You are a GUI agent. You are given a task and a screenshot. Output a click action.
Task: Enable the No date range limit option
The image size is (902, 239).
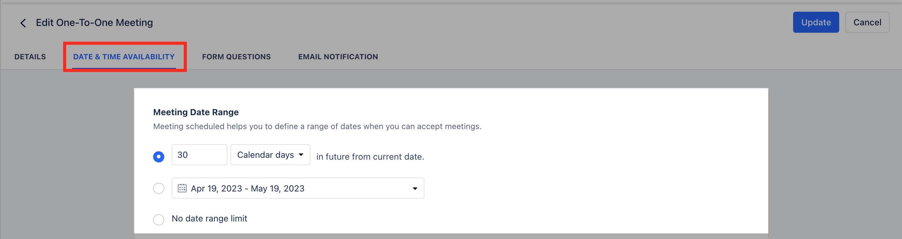(x=159, y=220)
